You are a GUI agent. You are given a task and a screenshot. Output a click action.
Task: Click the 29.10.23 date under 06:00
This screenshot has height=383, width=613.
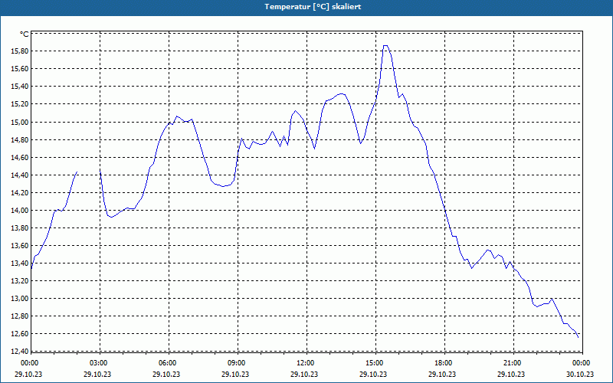coord(166,374)
